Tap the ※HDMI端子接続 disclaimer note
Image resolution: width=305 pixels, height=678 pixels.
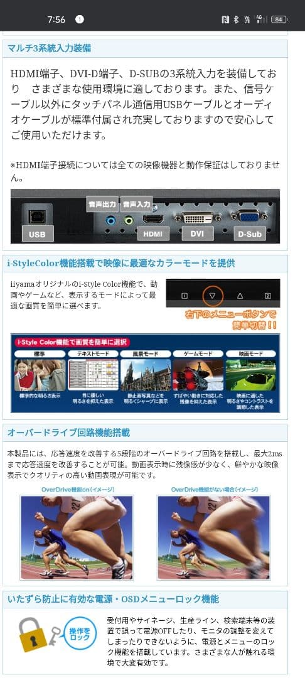pos(145,171)
